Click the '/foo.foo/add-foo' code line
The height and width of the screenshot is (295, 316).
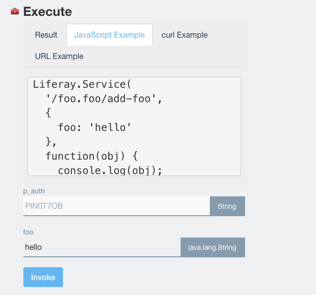(104, 99)
